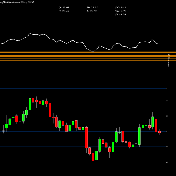
Task: Select the OH: 2.73 reading
Action: 121,11
